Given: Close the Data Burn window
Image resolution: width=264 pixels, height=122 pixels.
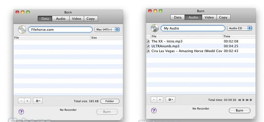Looking at the screenshot, I should click(17, 12).
